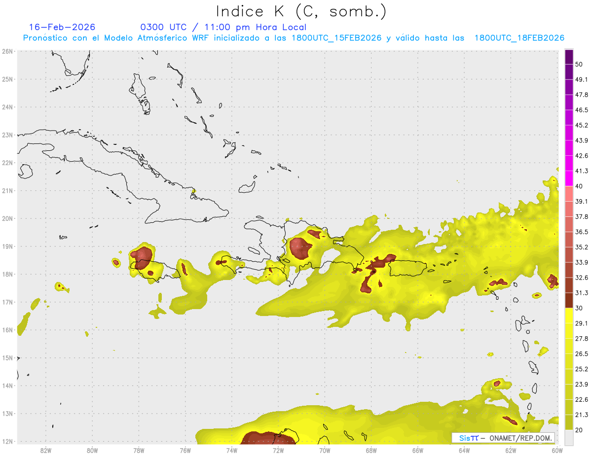Click the colorbar value "25.2"

pos(581,369)
